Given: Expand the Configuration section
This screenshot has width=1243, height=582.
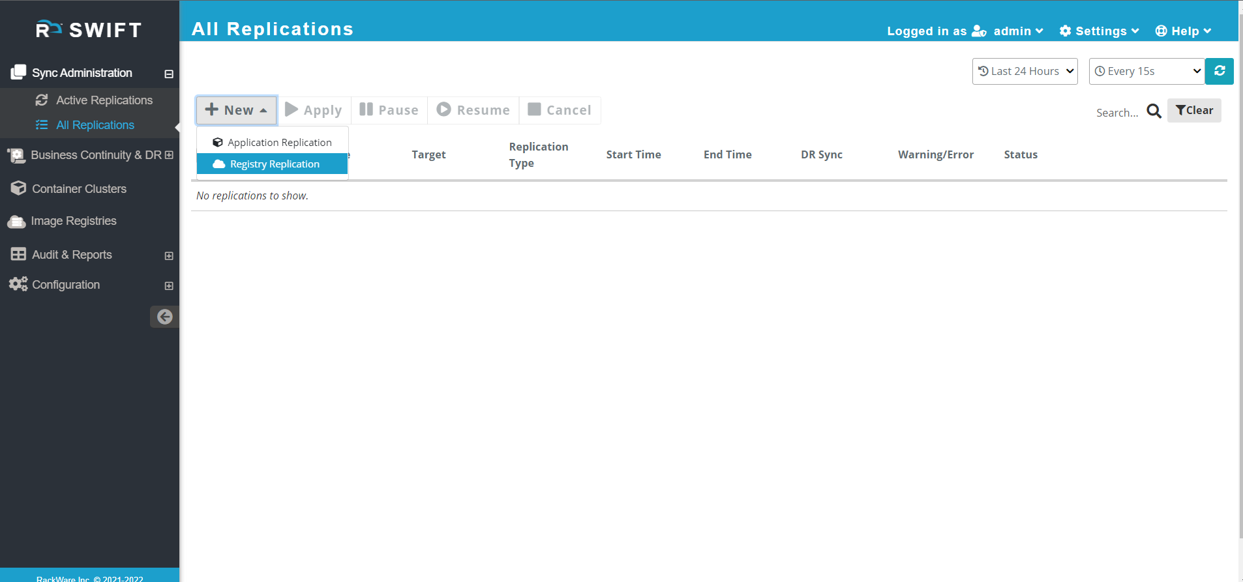Looking at the screenshot, I should (x=169, y=285).
